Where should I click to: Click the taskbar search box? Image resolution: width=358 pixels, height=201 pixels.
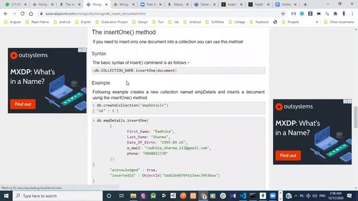[58, 196]
